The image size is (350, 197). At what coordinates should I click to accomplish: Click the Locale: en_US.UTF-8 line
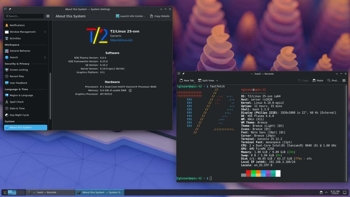point(257,165)
